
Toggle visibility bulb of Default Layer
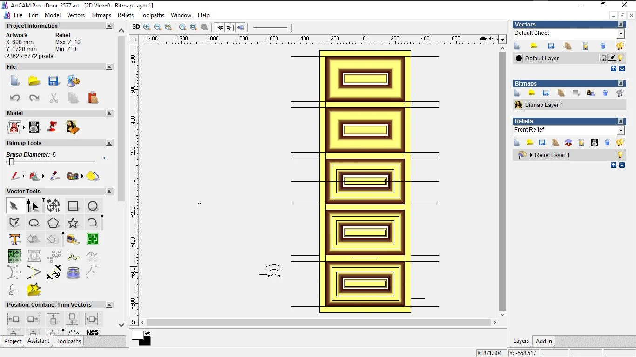tap(621, 58)
